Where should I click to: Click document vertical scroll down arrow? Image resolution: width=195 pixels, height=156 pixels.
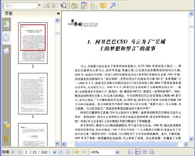tap(191, 138)
